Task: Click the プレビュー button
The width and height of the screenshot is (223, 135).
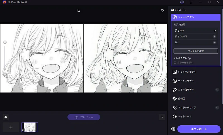Action: [x=84, y=117]
